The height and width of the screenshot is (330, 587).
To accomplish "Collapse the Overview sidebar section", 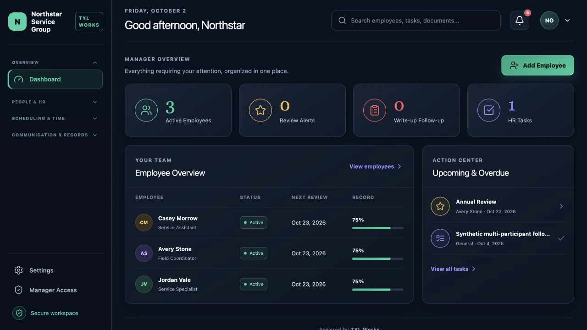I will pos(95,63).
